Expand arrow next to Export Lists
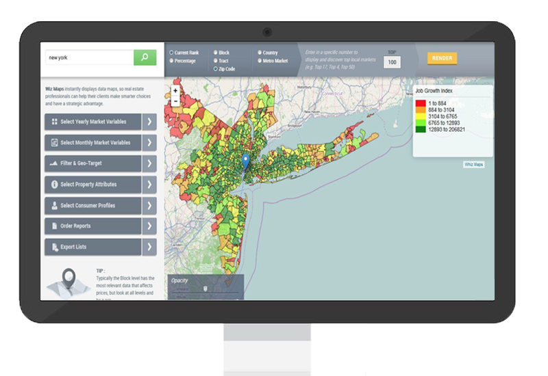548x376 pixels. tap(149, 247)
